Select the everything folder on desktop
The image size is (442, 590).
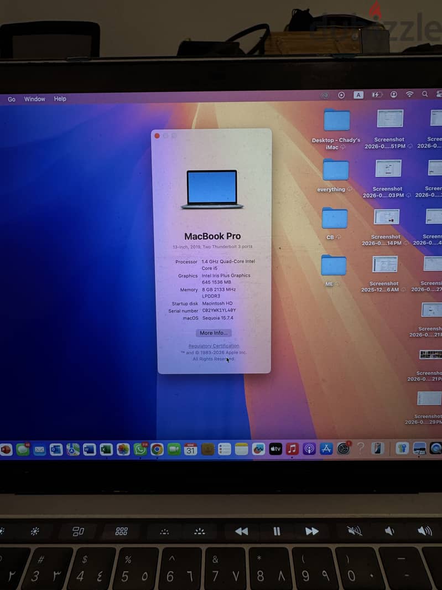335,175
